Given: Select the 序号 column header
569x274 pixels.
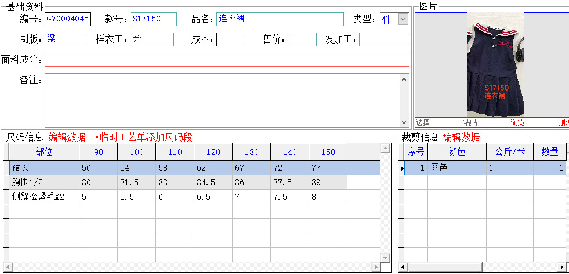Looking at the screenshot, I should point(416,152).
